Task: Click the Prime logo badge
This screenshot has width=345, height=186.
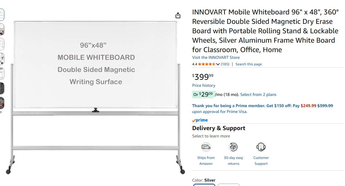Action: (x=200, y=120)
